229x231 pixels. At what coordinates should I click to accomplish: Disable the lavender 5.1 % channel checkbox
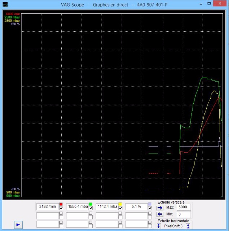click(150, 209)
